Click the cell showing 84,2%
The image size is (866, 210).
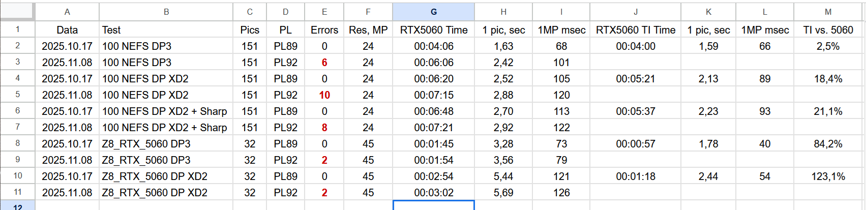(x=828, y=144)
